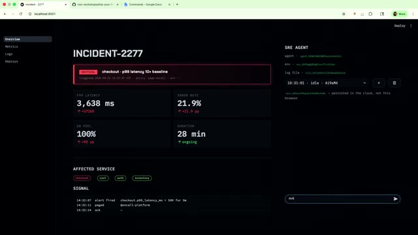Screen dimensions: 418x235
Task: Select the cart service tag
Action: pos(103,178)
